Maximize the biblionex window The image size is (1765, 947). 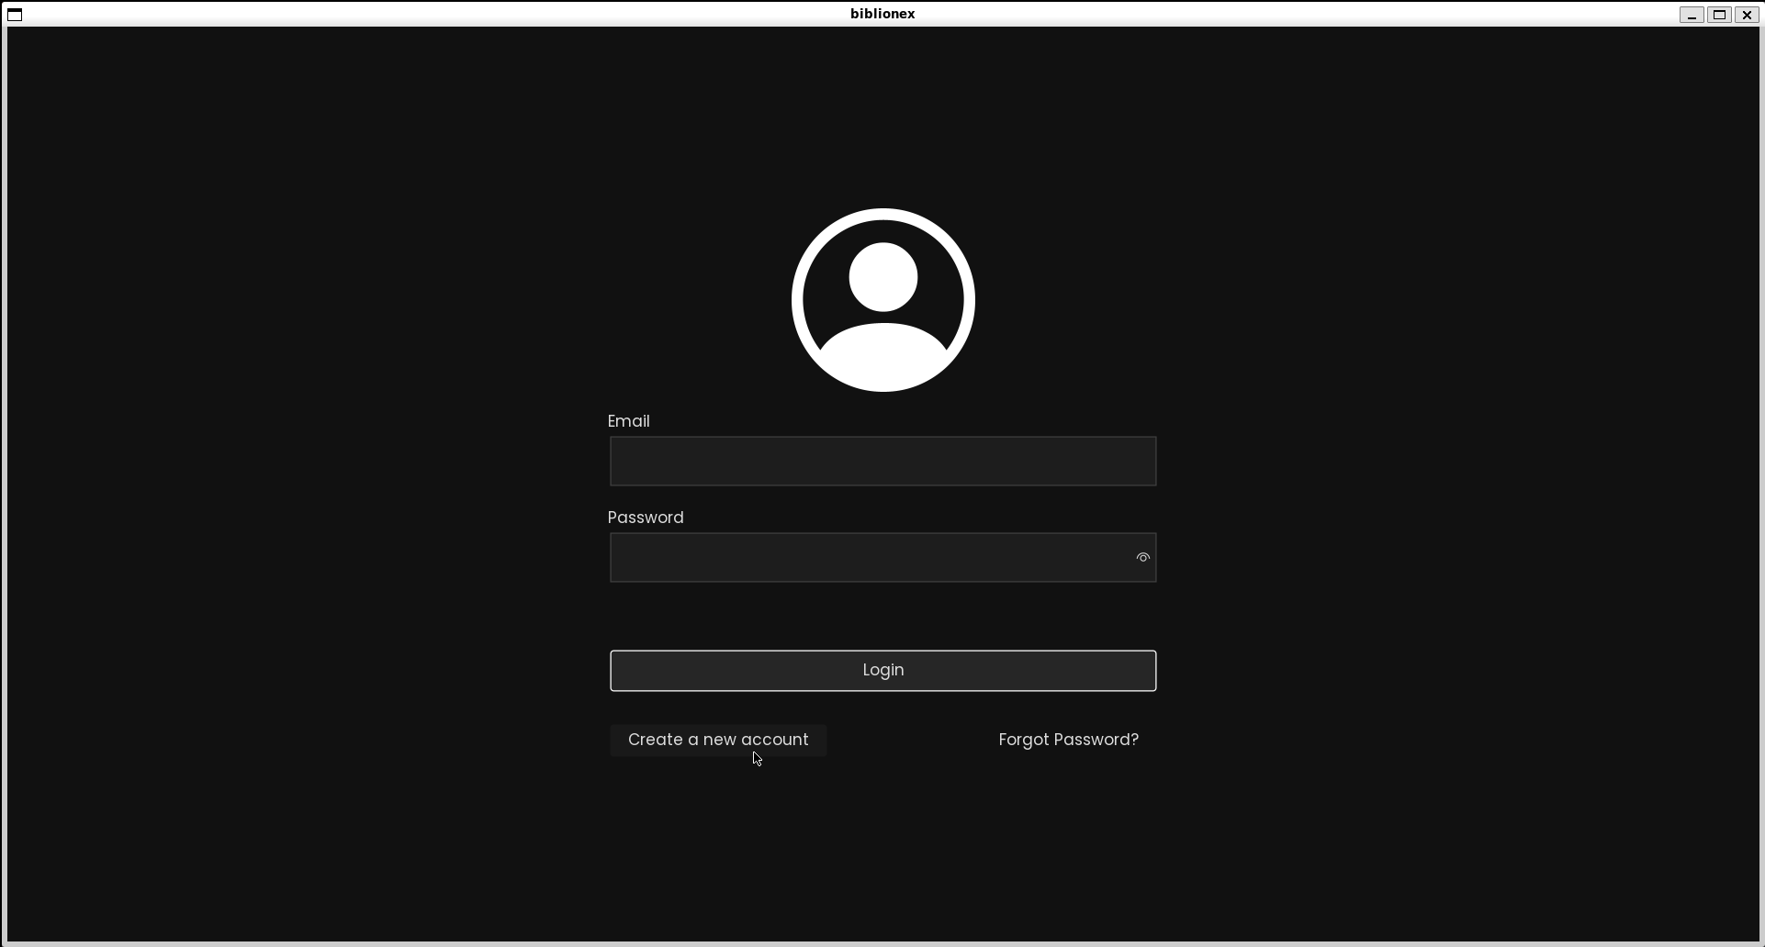click(1719, 15)
